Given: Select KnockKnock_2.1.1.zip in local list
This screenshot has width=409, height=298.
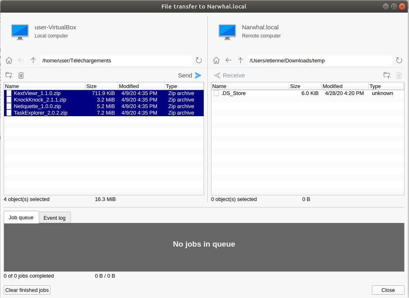Looking at the screenshot, I should point(40,99).
